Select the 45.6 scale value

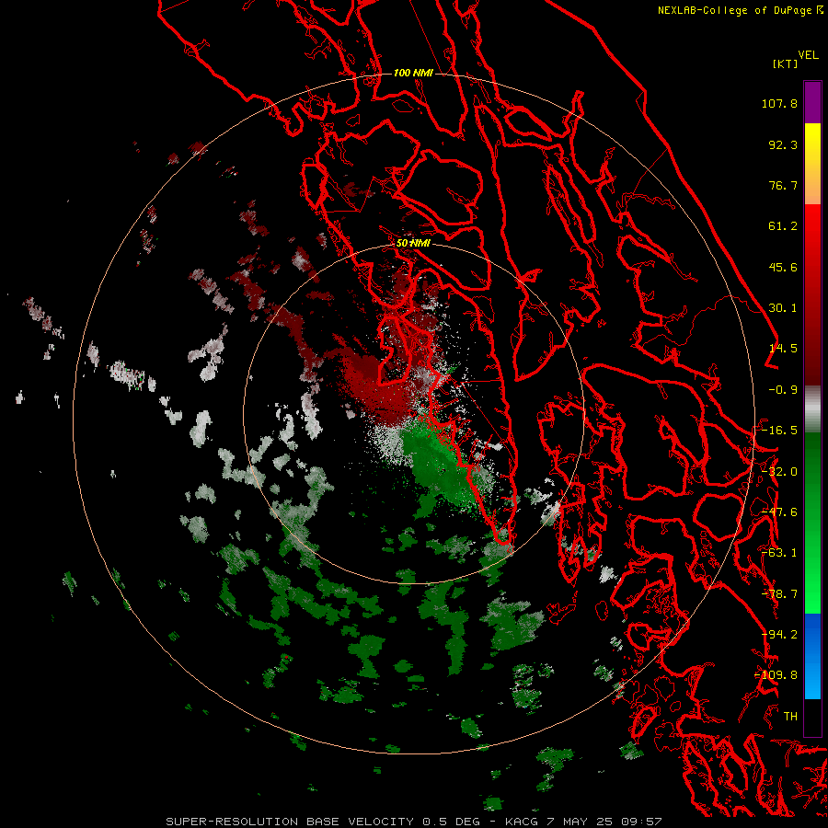[783, 267]
